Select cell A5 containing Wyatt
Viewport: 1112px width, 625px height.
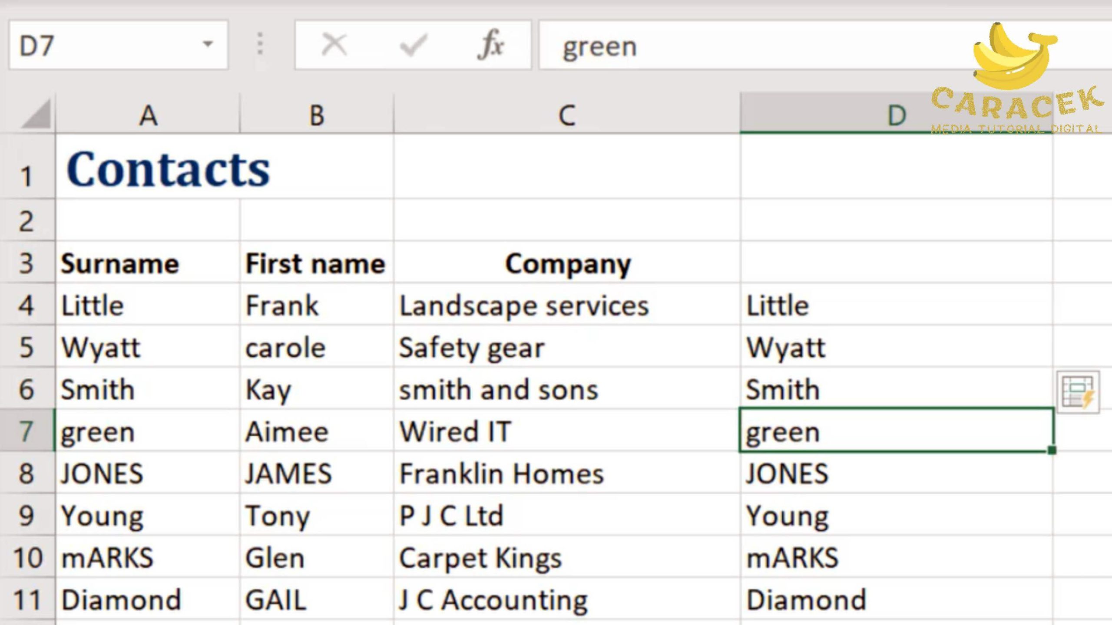(148, 346)
